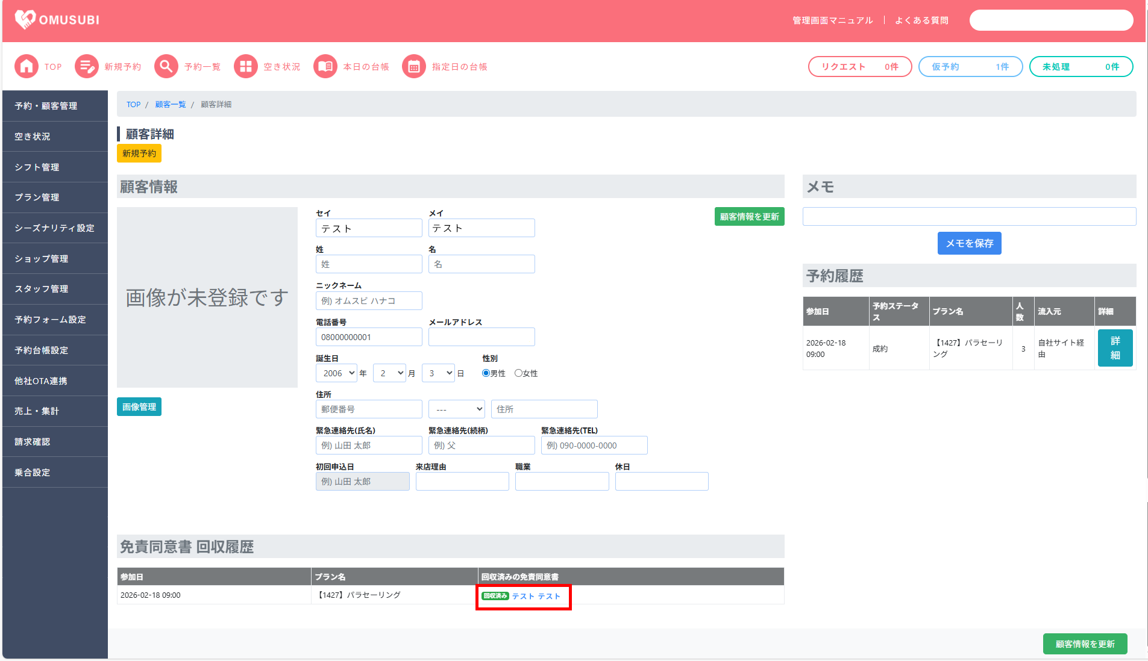Open the birth month dropdown
Viewport: 1148px width, 661px height.
[390, 373]
